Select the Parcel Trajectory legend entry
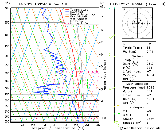The width and height of the screenshot is (168, 130). point(83,14)
